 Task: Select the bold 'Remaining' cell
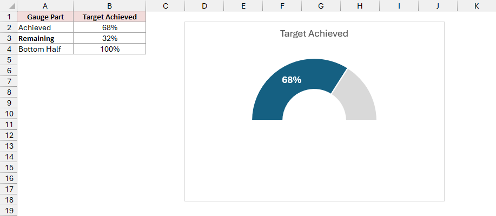[45, 38]
